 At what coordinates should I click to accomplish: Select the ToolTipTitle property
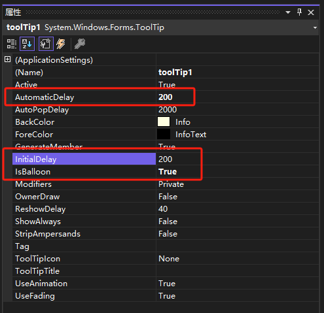tap(84, 271)
